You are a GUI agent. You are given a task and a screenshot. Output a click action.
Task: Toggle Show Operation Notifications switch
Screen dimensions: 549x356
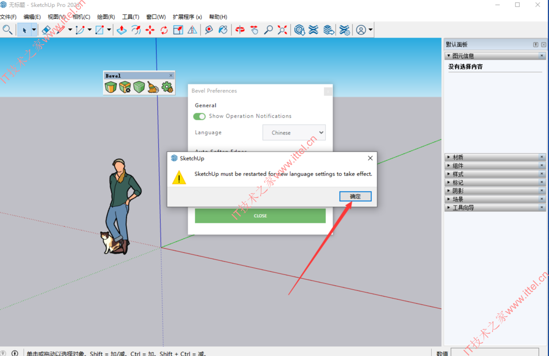pyautogui.click(x=199, y=116)
